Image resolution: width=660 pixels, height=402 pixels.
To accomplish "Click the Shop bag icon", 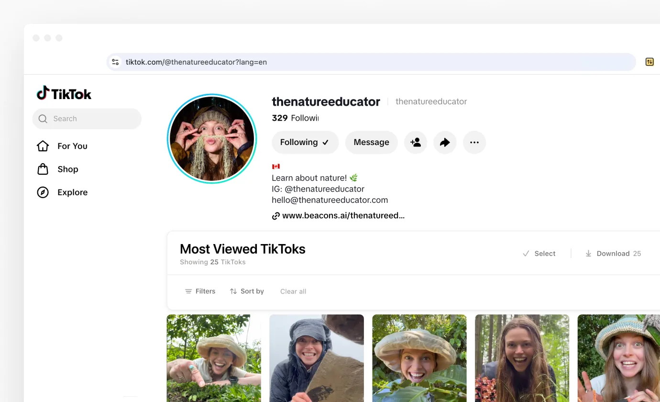I will pyautogui.click(x=43, y=169).
